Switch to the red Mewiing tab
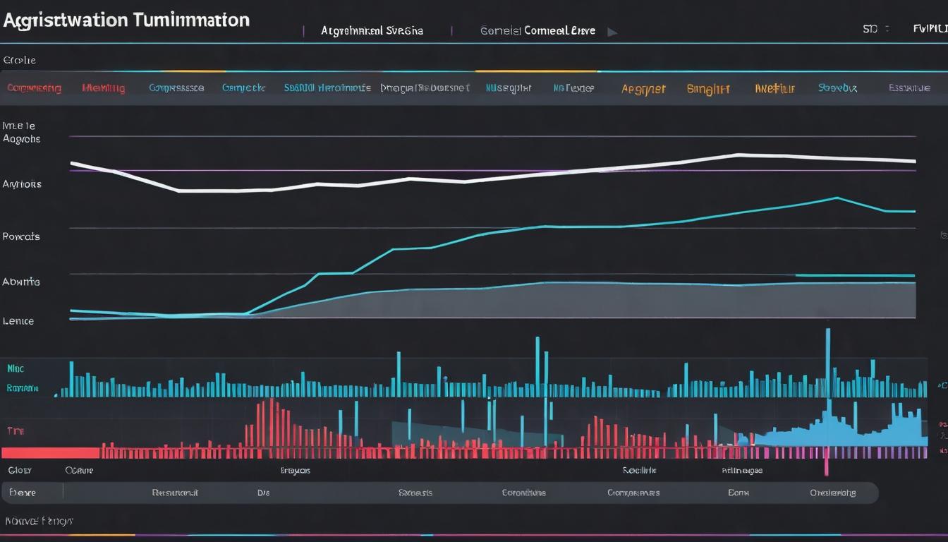Viewport: 948px width, 542px height. [103, 88]
